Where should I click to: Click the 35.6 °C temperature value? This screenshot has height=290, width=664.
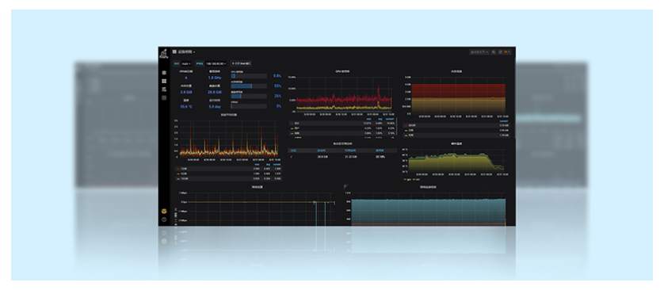tap(186, 107)
